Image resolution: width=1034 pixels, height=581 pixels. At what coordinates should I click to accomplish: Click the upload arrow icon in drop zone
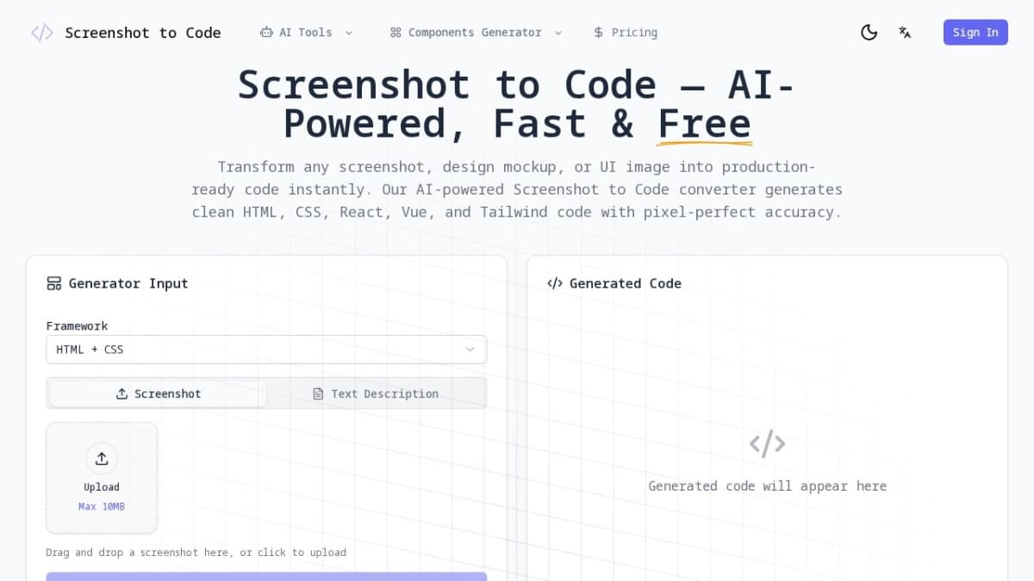point(102,459)
